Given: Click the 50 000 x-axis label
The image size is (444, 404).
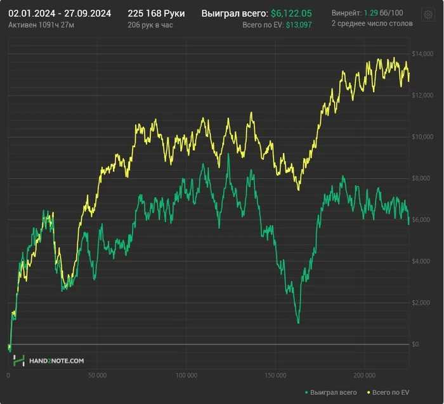Looking at the screenshot, I should coord(98,375).
